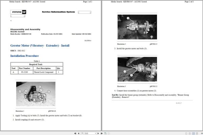Click Illustration 1 gerotor motor photo

click(x=36, y=94)
